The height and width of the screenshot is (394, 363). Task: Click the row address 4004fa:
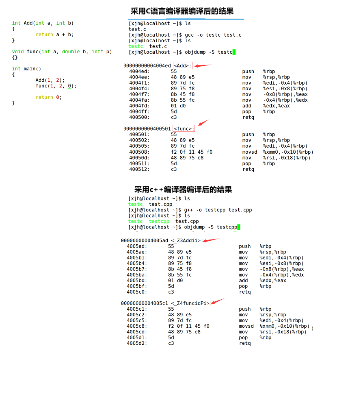(x=139, y=100)
